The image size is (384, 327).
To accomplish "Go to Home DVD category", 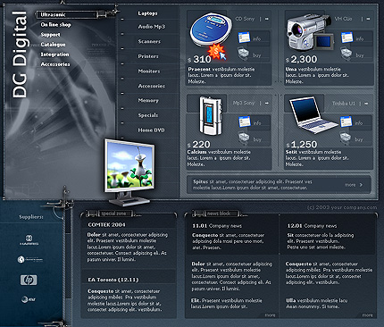I will tap(151, 130).
